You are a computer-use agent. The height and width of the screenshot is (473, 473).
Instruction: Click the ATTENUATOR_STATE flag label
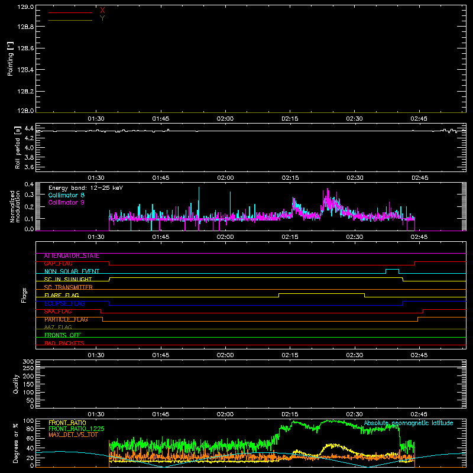click(72, 256)
